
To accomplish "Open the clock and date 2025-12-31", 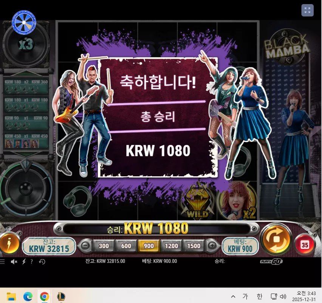I will pyautogui.click(x=304, y=296).
